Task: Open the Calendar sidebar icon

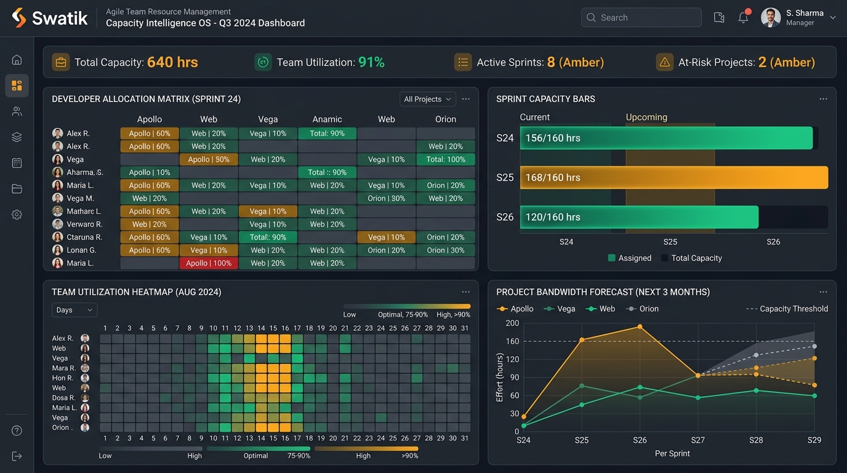Action: [17, 163]
